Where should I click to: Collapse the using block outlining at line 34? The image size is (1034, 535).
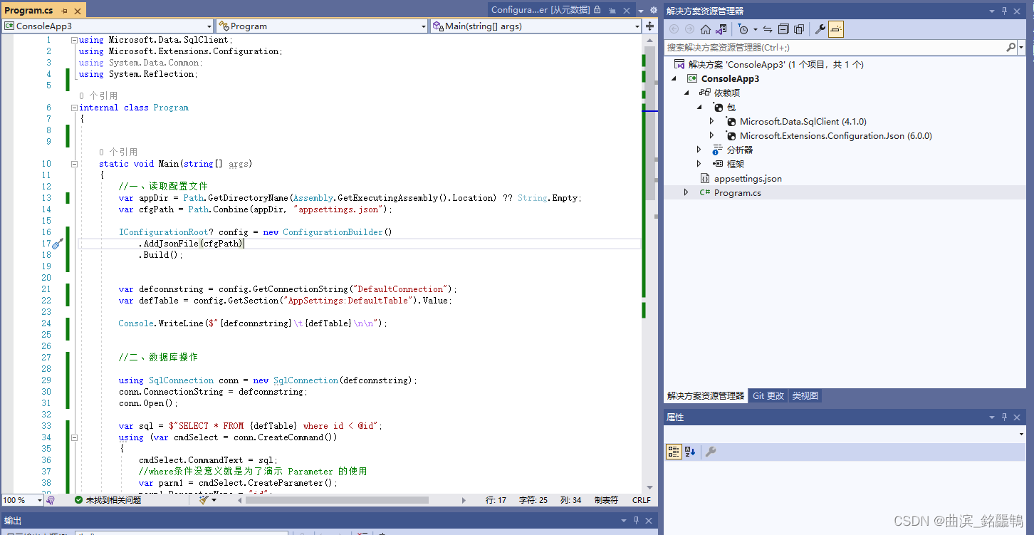[x=74, y=437]
